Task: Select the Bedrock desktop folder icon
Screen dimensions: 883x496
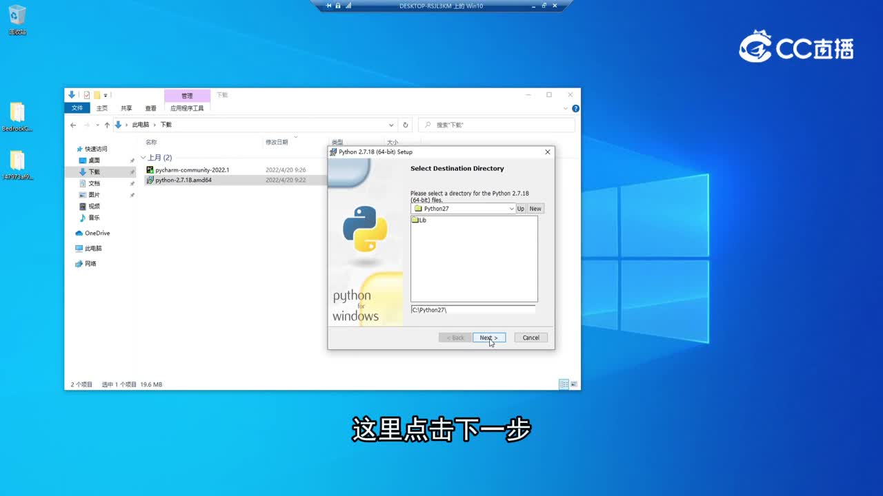Action: click(x=17, y=117)
